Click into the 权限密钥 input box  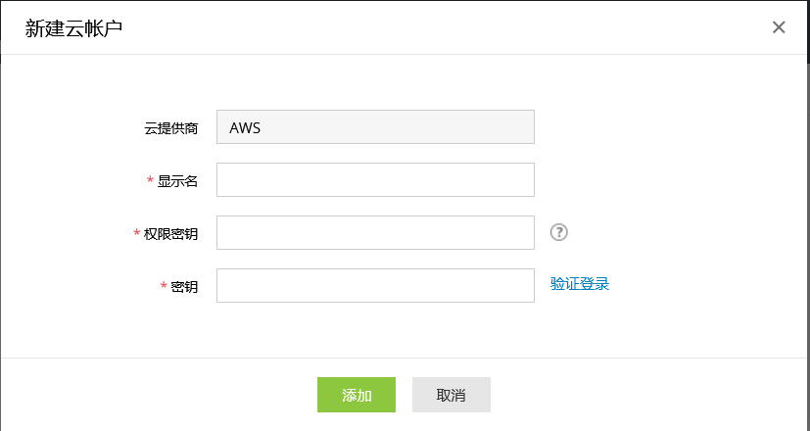[x=375, y=233]
